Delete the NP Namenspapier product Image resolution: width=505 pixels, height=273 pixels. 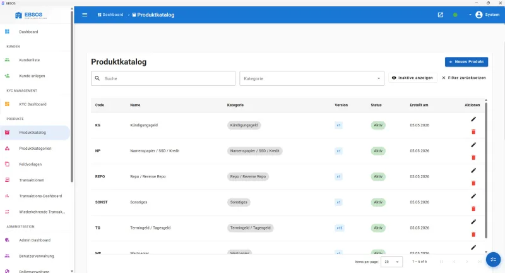tap(473, 157)
